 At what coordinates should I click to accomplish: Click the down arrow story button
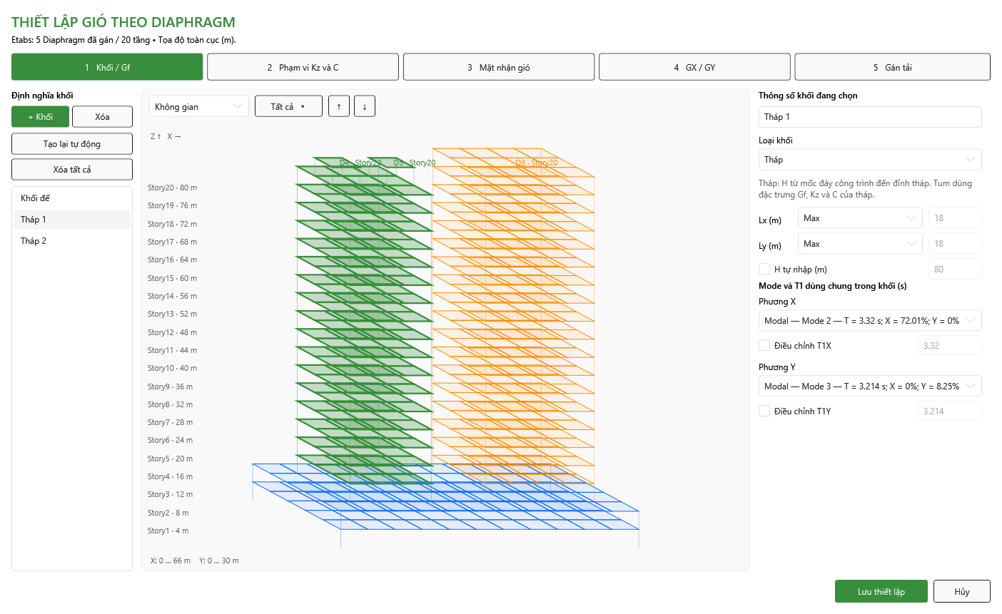click(x=365, y=106)
